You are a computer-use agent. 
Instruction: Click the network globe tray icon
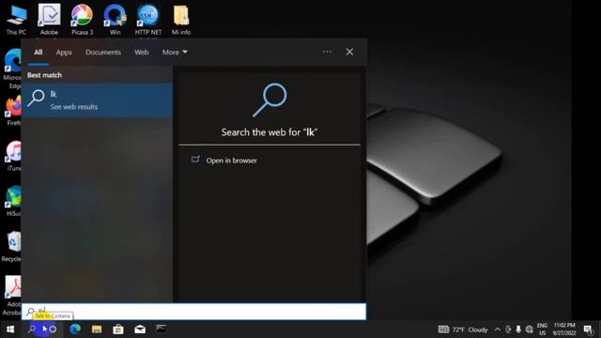click(530, 330)
